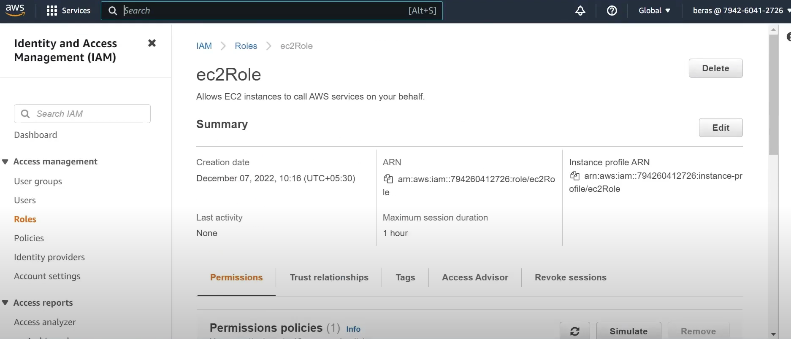Focus the Search IAM field
791x339 pixels.
(x=82, y=114)
